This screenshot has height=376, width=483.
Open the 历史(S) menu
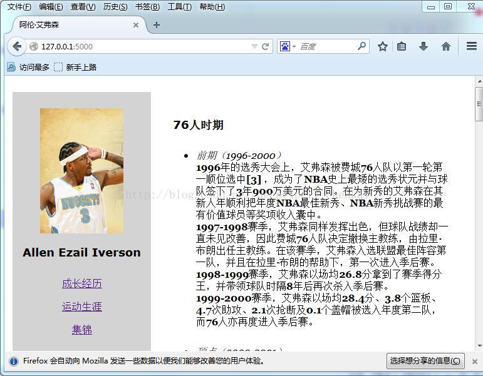click(115, 6)
